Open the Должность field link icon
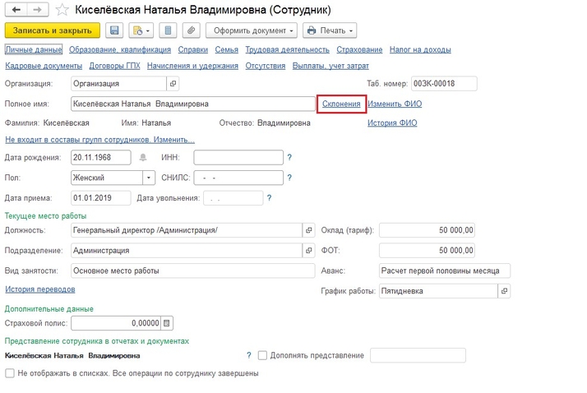The width and height of the screenshot is (587, 393). 309,230
